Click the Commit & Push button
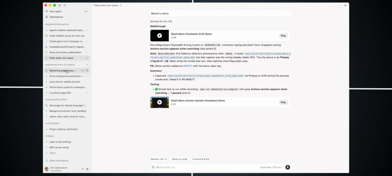Screen dimensions: 392x176 point(201,159)
